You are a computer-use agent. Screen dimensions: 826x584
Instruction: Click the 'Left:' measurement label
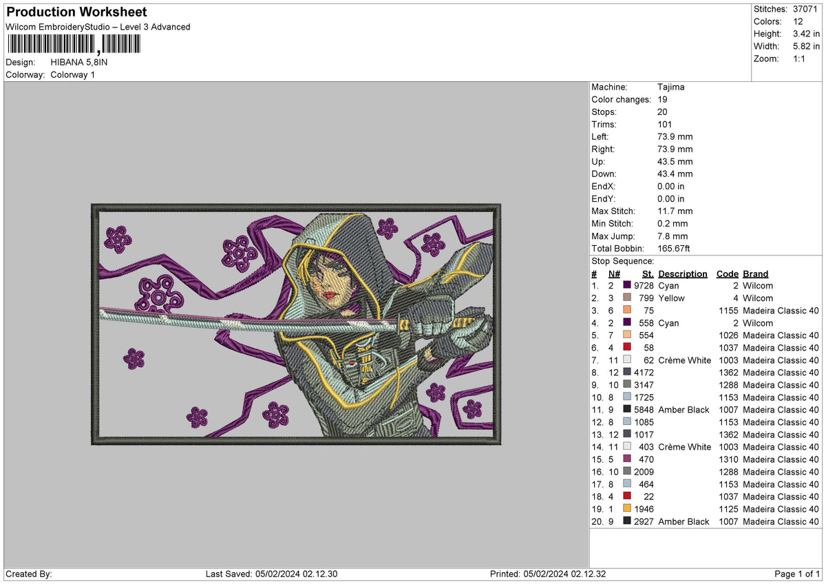coord(601,136)
